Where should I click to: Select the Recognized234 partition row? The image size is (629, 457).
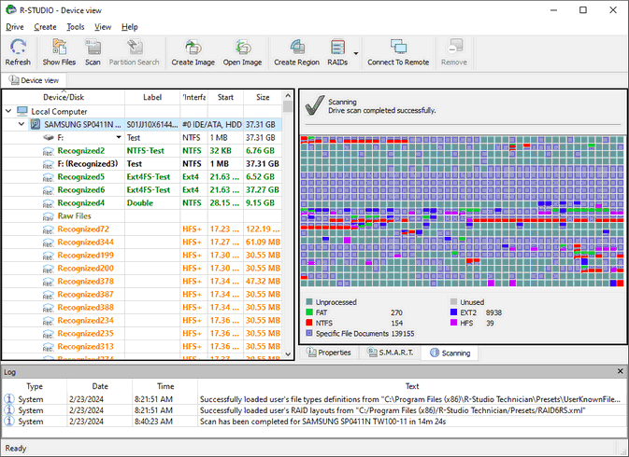click(x=142, y=321)
